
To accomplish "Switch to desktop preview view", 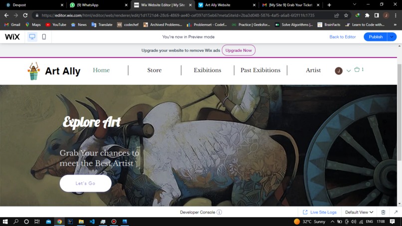I will [x=32, y=37].
